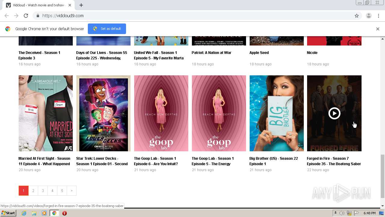Open the Internet Explorer taskbar icon
Screen dimensions: 385x217
(24, 213)
